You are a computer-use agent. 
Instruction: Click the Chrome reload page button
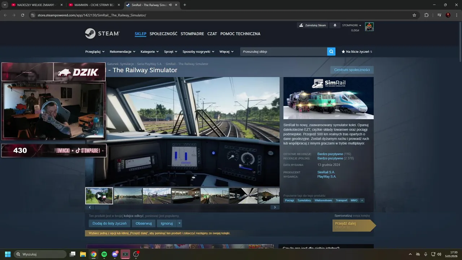click(x=22, y=15)
